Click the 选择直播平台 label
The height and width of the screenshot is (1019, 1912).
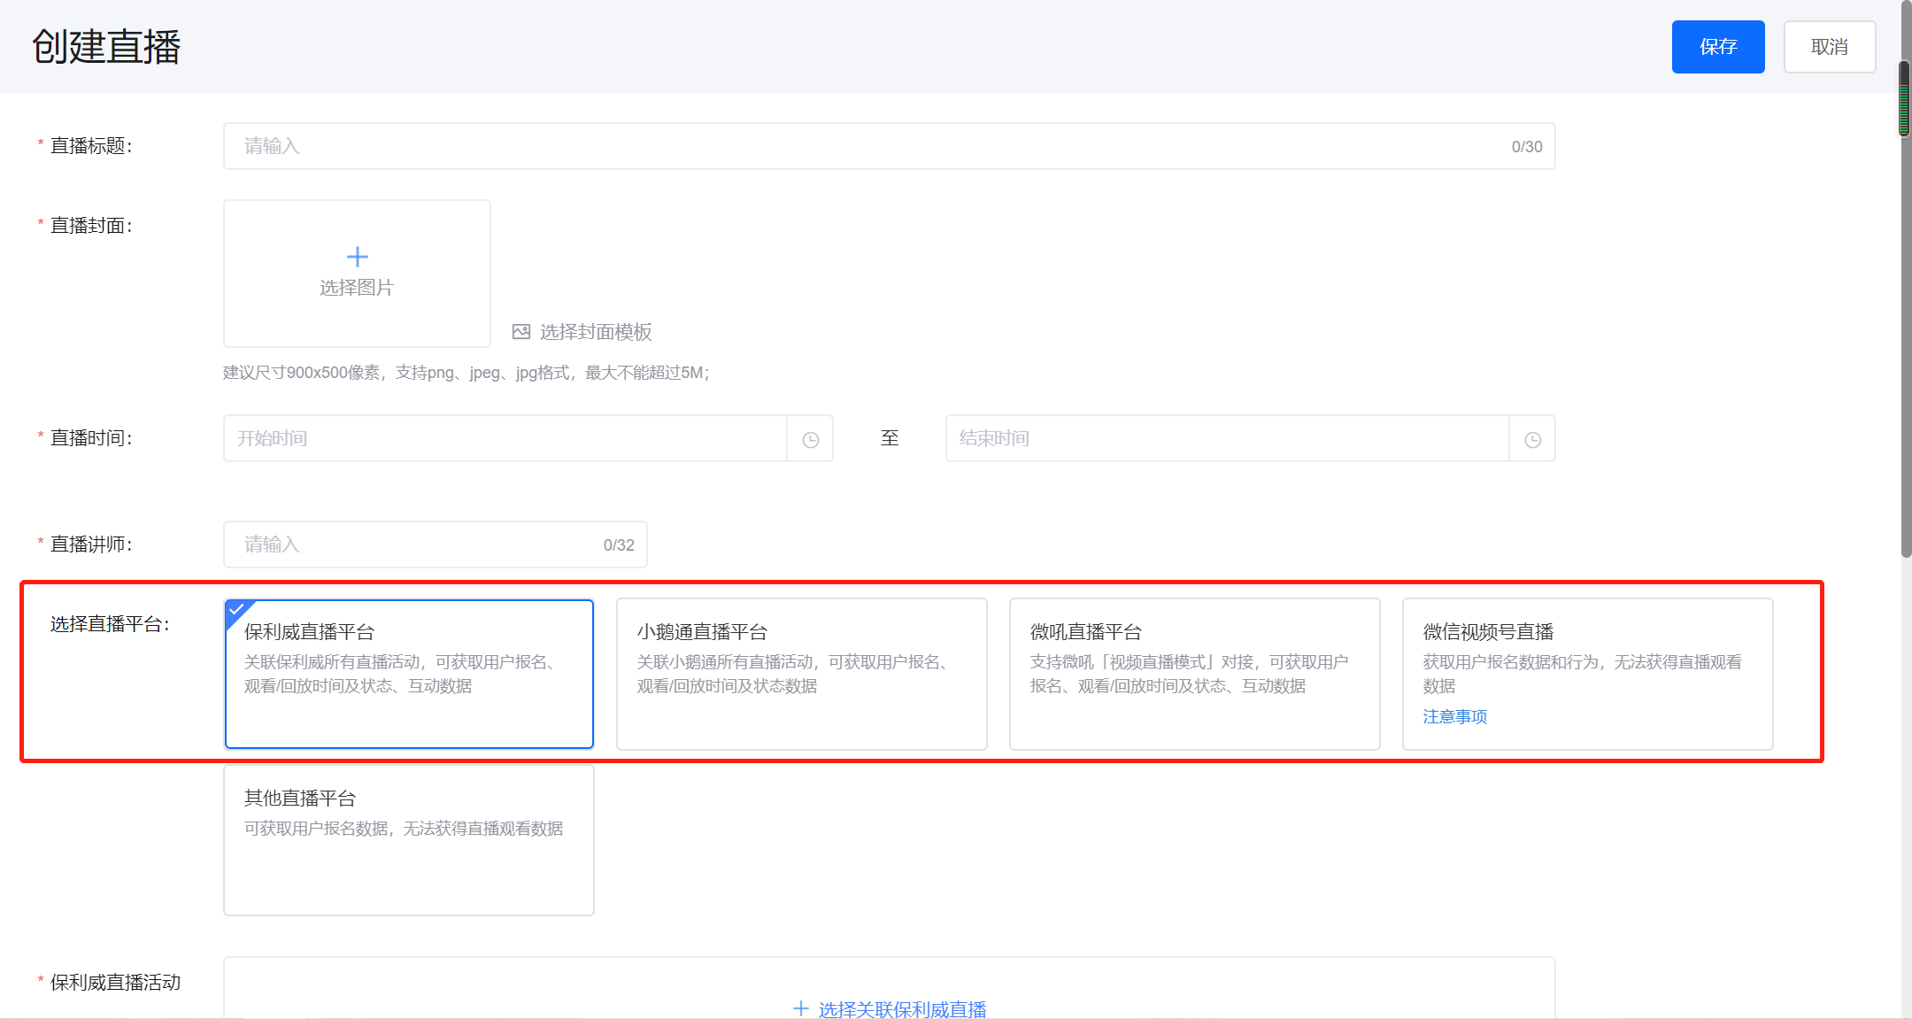coord(110,624)
